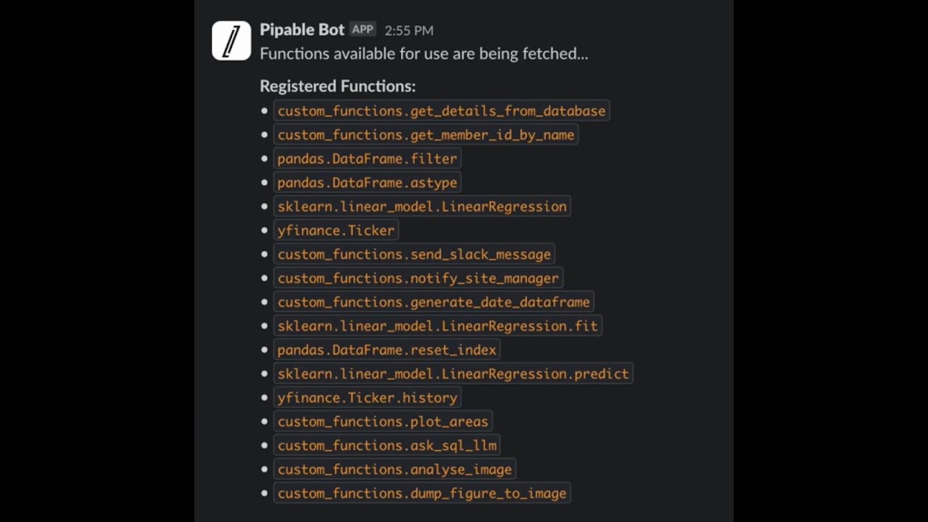
Task: Click custom_functions.dump_figure_to_image item
Action: [x=422, y=494]
